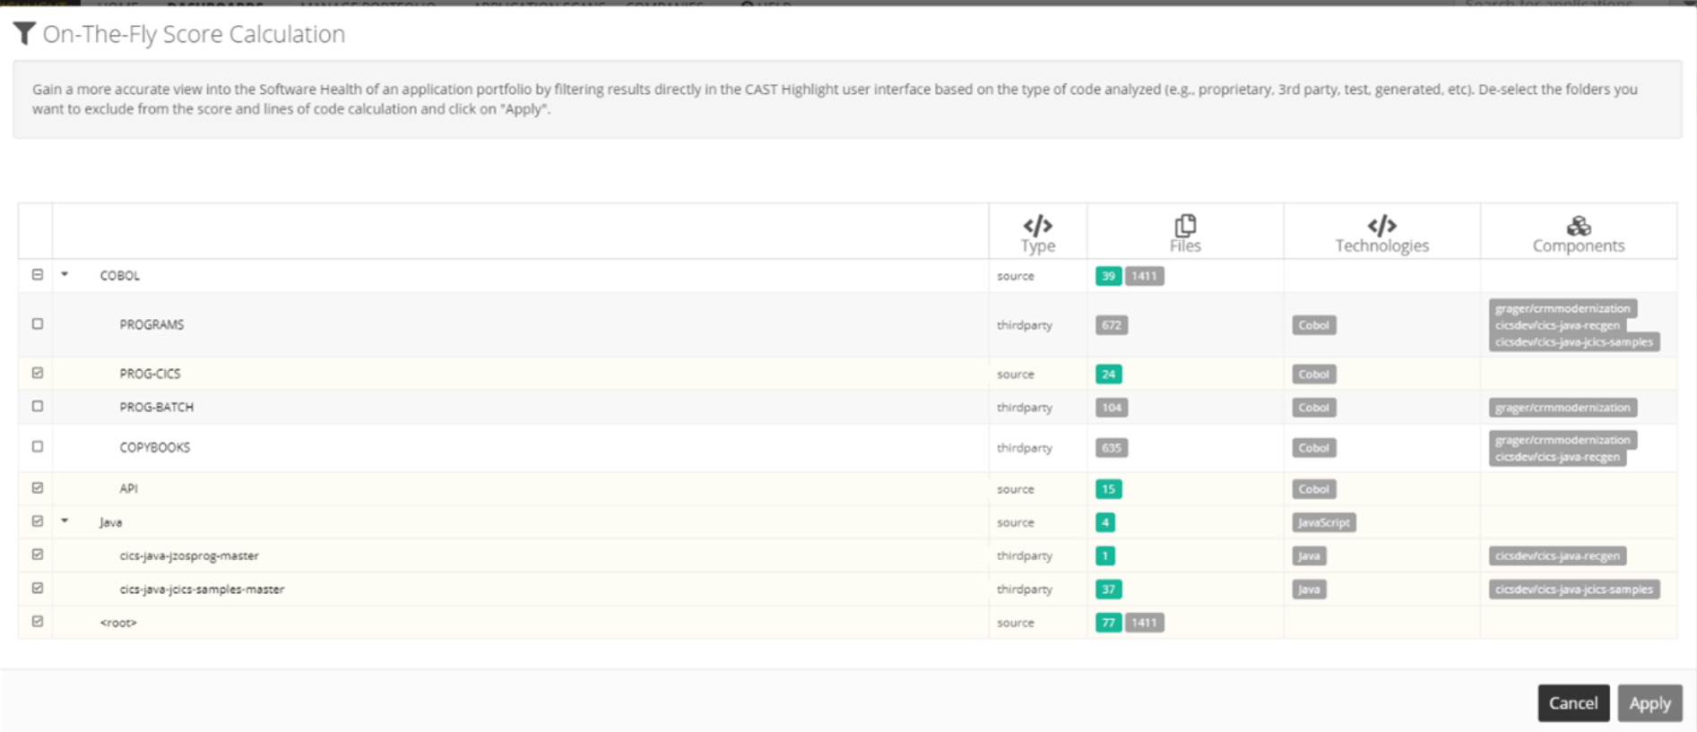Select the PROG-CICS folder name

[x=150, y=374]
